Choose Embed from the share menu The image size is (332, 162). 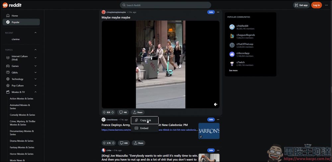(x=144, y=128)
